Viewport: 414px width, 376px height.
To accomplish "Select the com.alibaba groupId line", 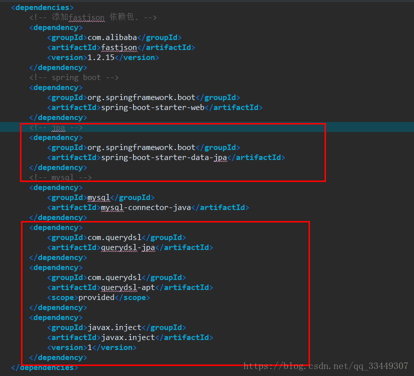I will pyautogui.click(x=114, y=37).
